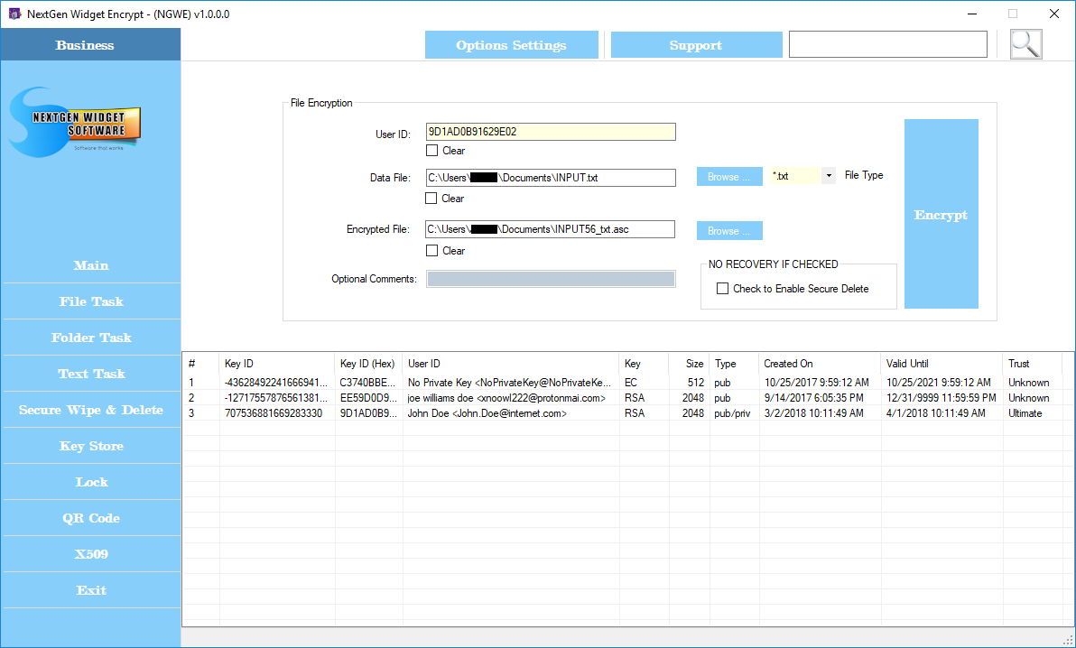Open Options Settings
This screenshot has height=648, width=1076.
tap(511, 44)
